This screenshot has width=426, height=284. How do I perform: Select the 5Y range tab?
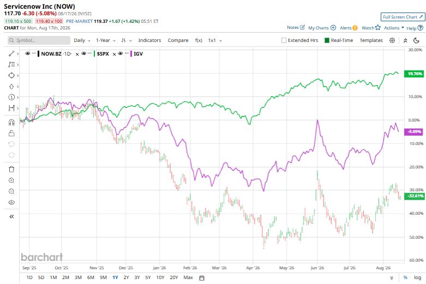[148, 277]
